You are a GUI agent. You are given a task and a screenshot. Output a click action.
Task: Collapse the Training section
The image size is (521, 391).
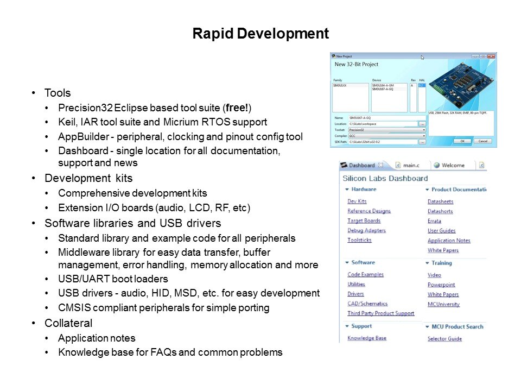tap(427, 263)
